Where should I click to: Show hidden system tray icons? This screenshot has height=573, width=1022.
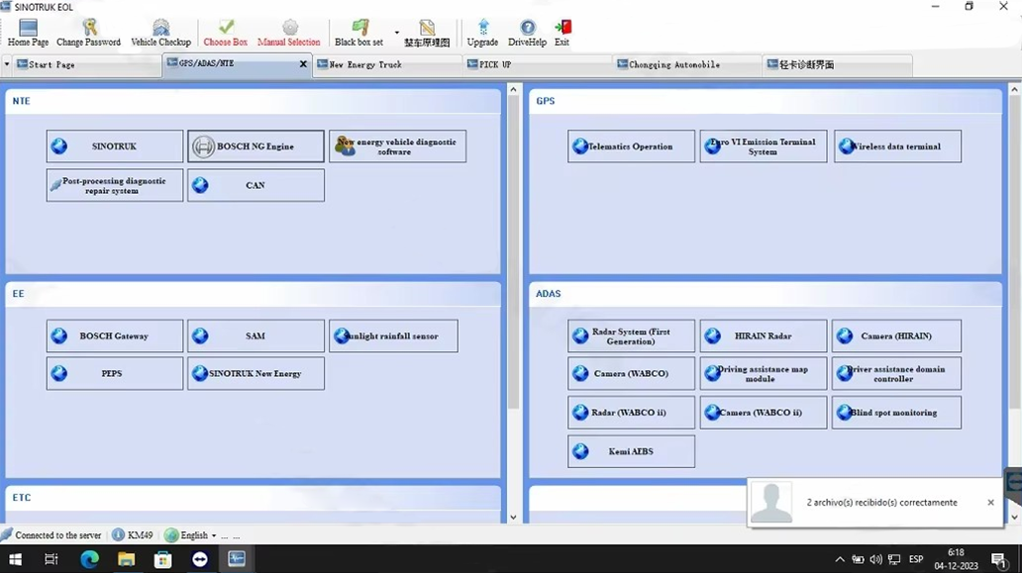pos(840,559)
